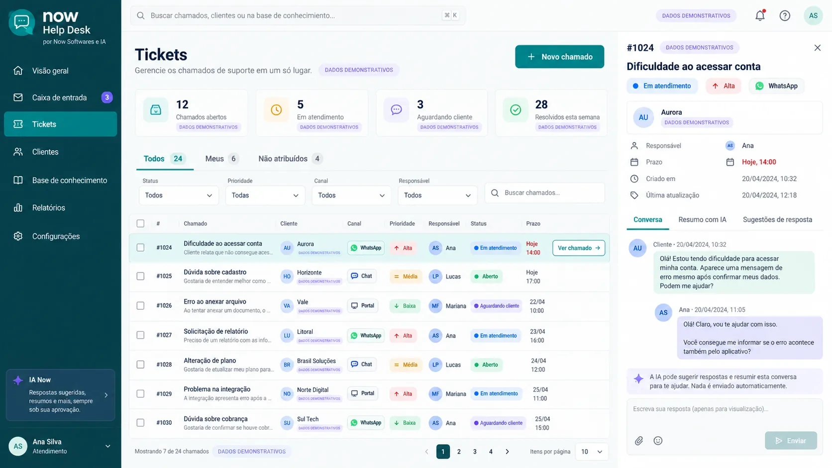Click the Resolvidos esta semana check icon
Image resolution: width=832 pixels, height=468 pixels.
[x=516, y=110]
